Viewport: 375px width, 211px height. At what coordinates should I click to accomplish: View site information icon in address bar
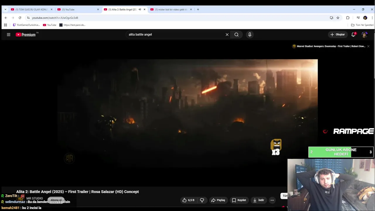pos(28,18)
